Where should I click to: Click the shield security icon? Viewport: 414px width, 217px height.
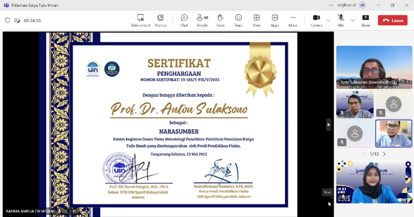coord(8,20)
